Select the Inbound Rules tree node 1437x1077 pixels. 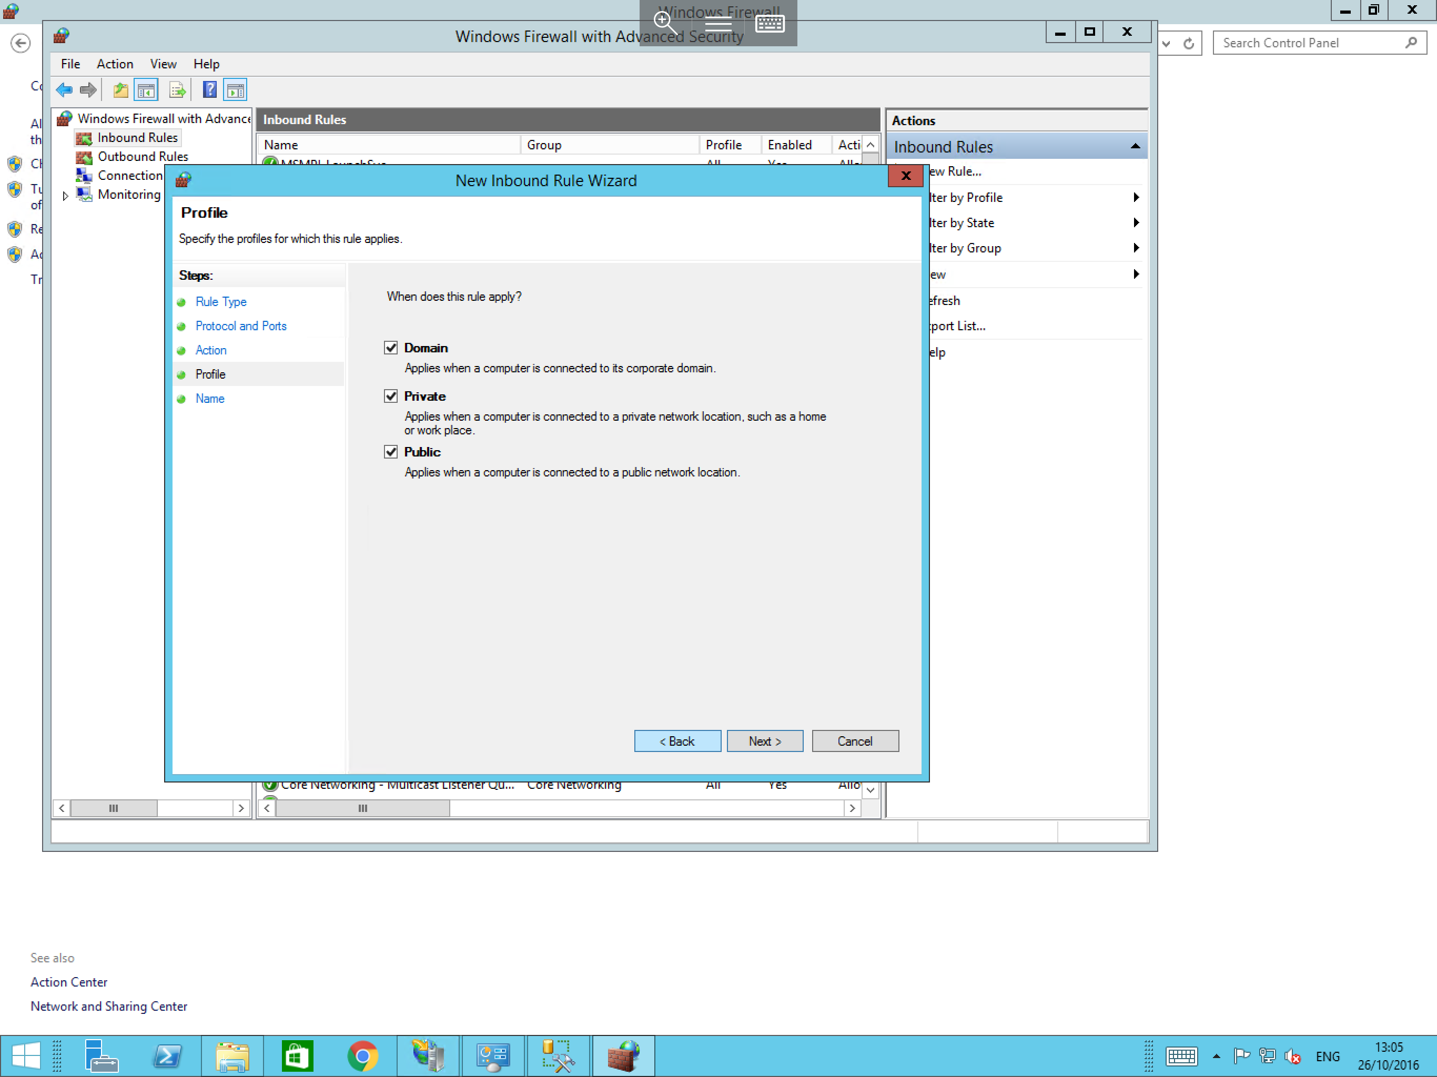pos(138,137)
